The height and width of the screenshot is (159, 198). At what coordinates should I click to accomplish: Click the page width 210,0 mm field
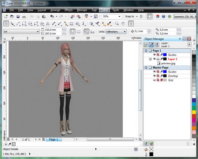click(x=53, y=30)
